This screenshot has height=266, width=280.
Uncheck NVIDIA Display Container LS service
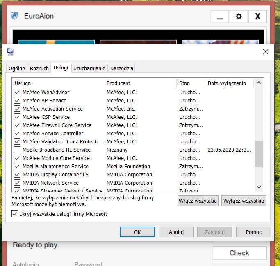[x=17, y=175]
